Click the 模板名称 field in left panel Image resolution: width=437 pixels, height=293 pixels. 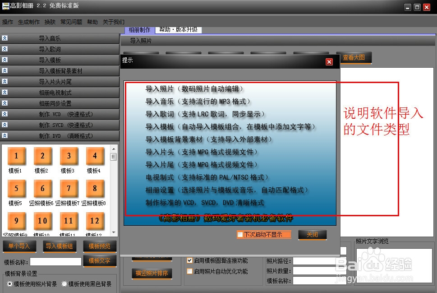point(55,262)
